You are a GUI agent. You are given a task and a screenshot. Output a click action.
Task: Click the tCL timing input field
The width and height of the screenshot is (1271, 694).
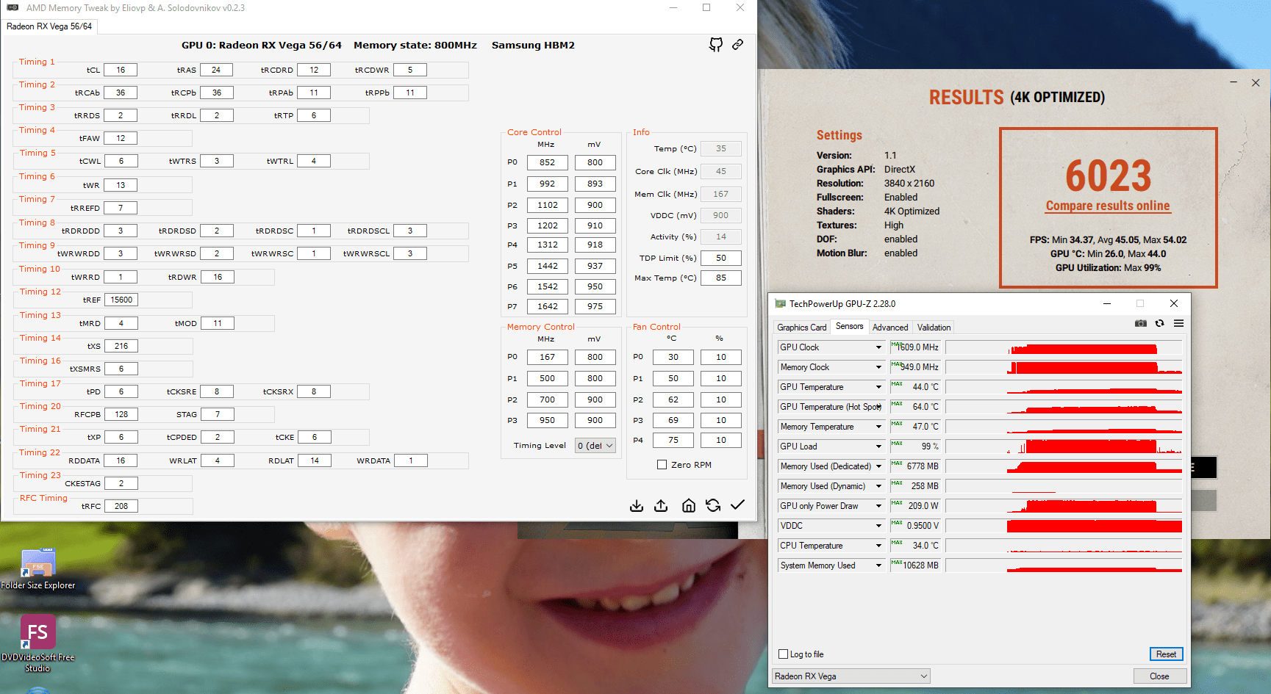coord(121,70)
